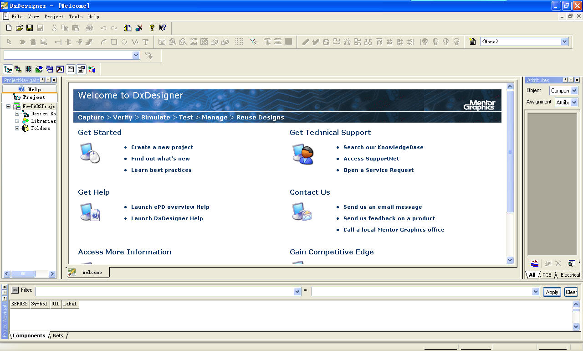The height and width of the screenshot is (351, 583).
Task: Click the Zoom In magnifier icon
Action: (x=173, y=42)
